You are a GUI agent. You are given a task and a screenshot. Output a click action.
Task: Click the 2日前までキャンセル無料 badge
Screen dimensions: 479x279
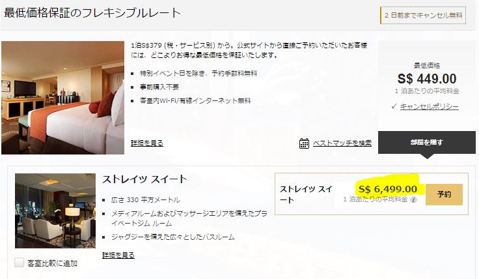(x=423, y=15)
